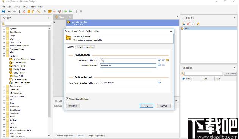This screenshot has height=139, width=239.
Task: Start the process with the first green Play button
Action: 66,11
